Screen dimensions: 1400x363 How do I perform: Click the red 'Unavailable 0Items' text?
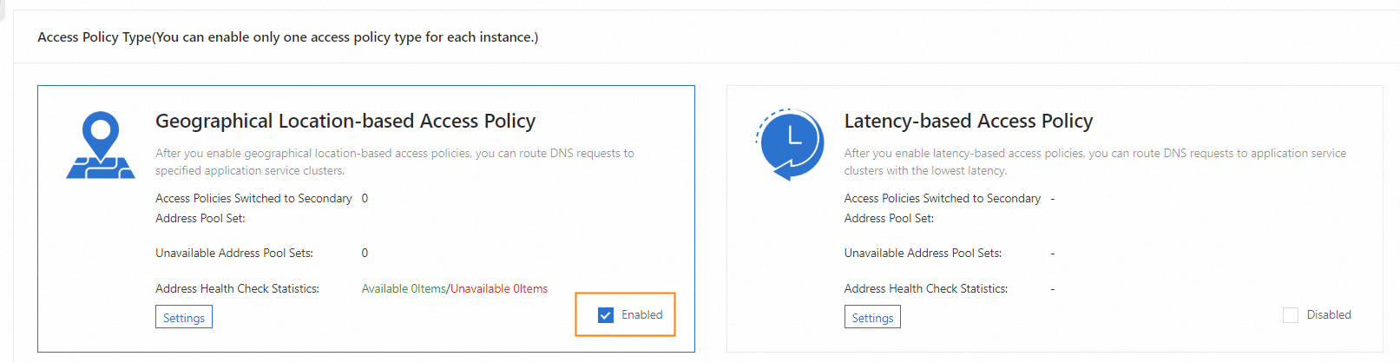499,289
